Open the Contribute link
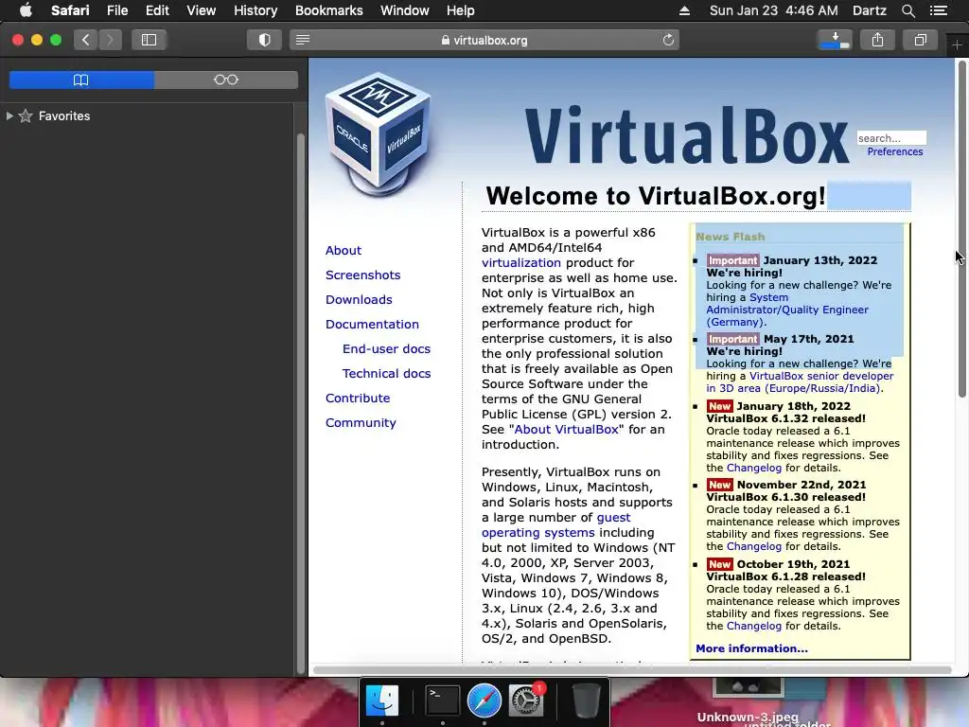 coord(358,399)
